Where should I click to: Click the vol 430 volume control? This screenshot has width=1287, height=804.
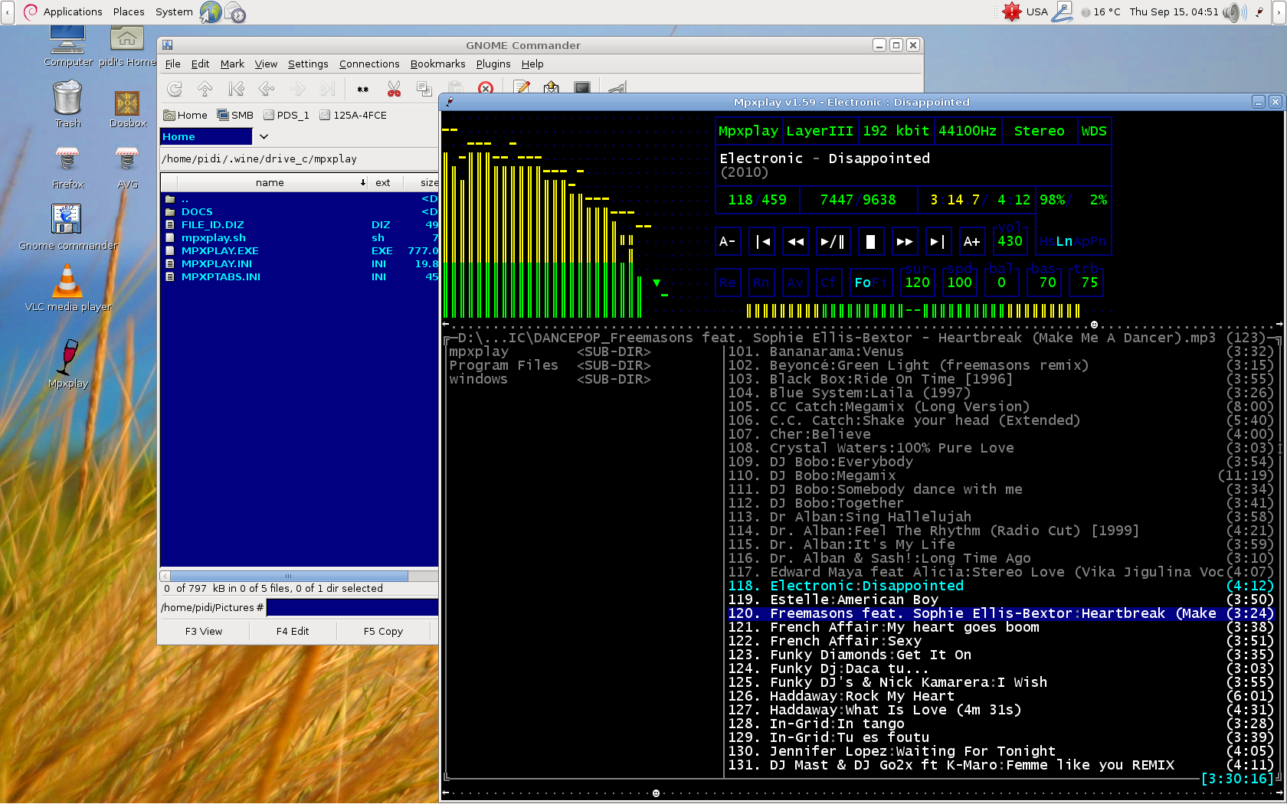pyautogui.click(x=1010, y=240)
